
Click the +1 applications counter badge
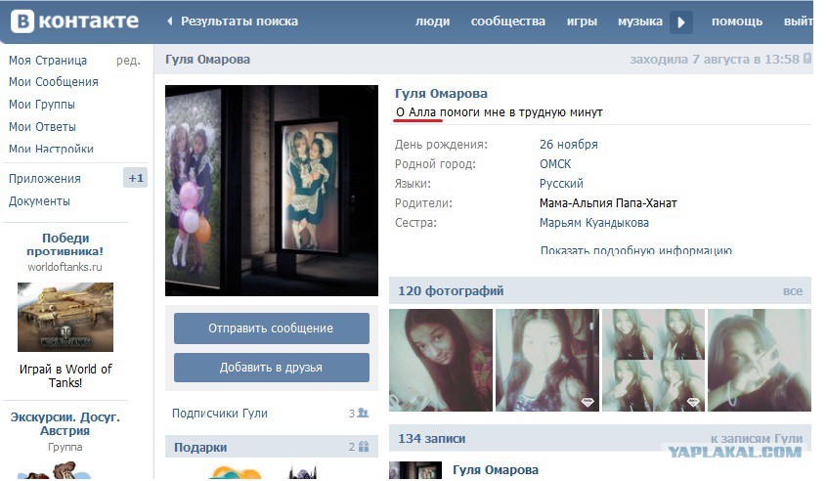point(136,178)
